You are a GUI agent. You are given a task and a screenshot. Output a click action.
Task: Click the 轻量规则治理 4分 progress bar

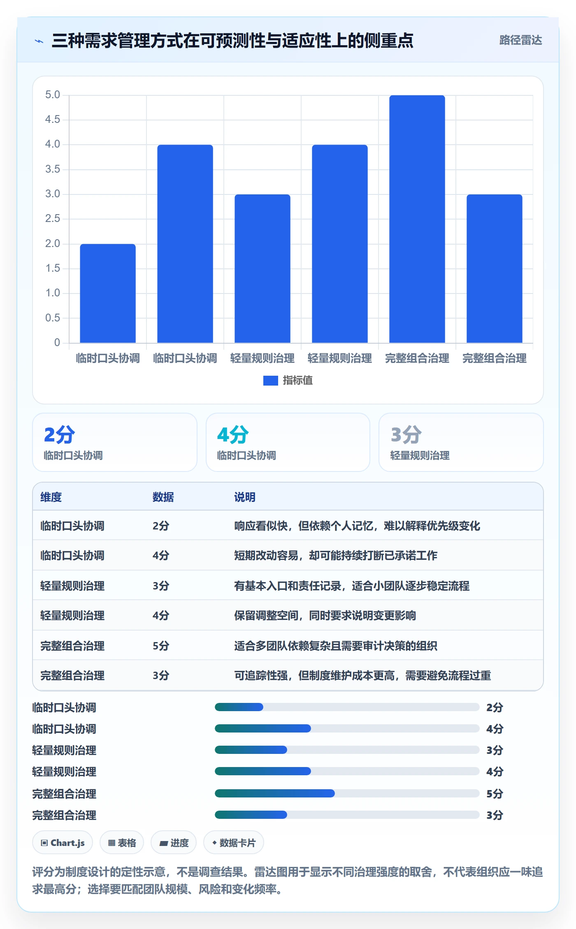click(347, 771)
